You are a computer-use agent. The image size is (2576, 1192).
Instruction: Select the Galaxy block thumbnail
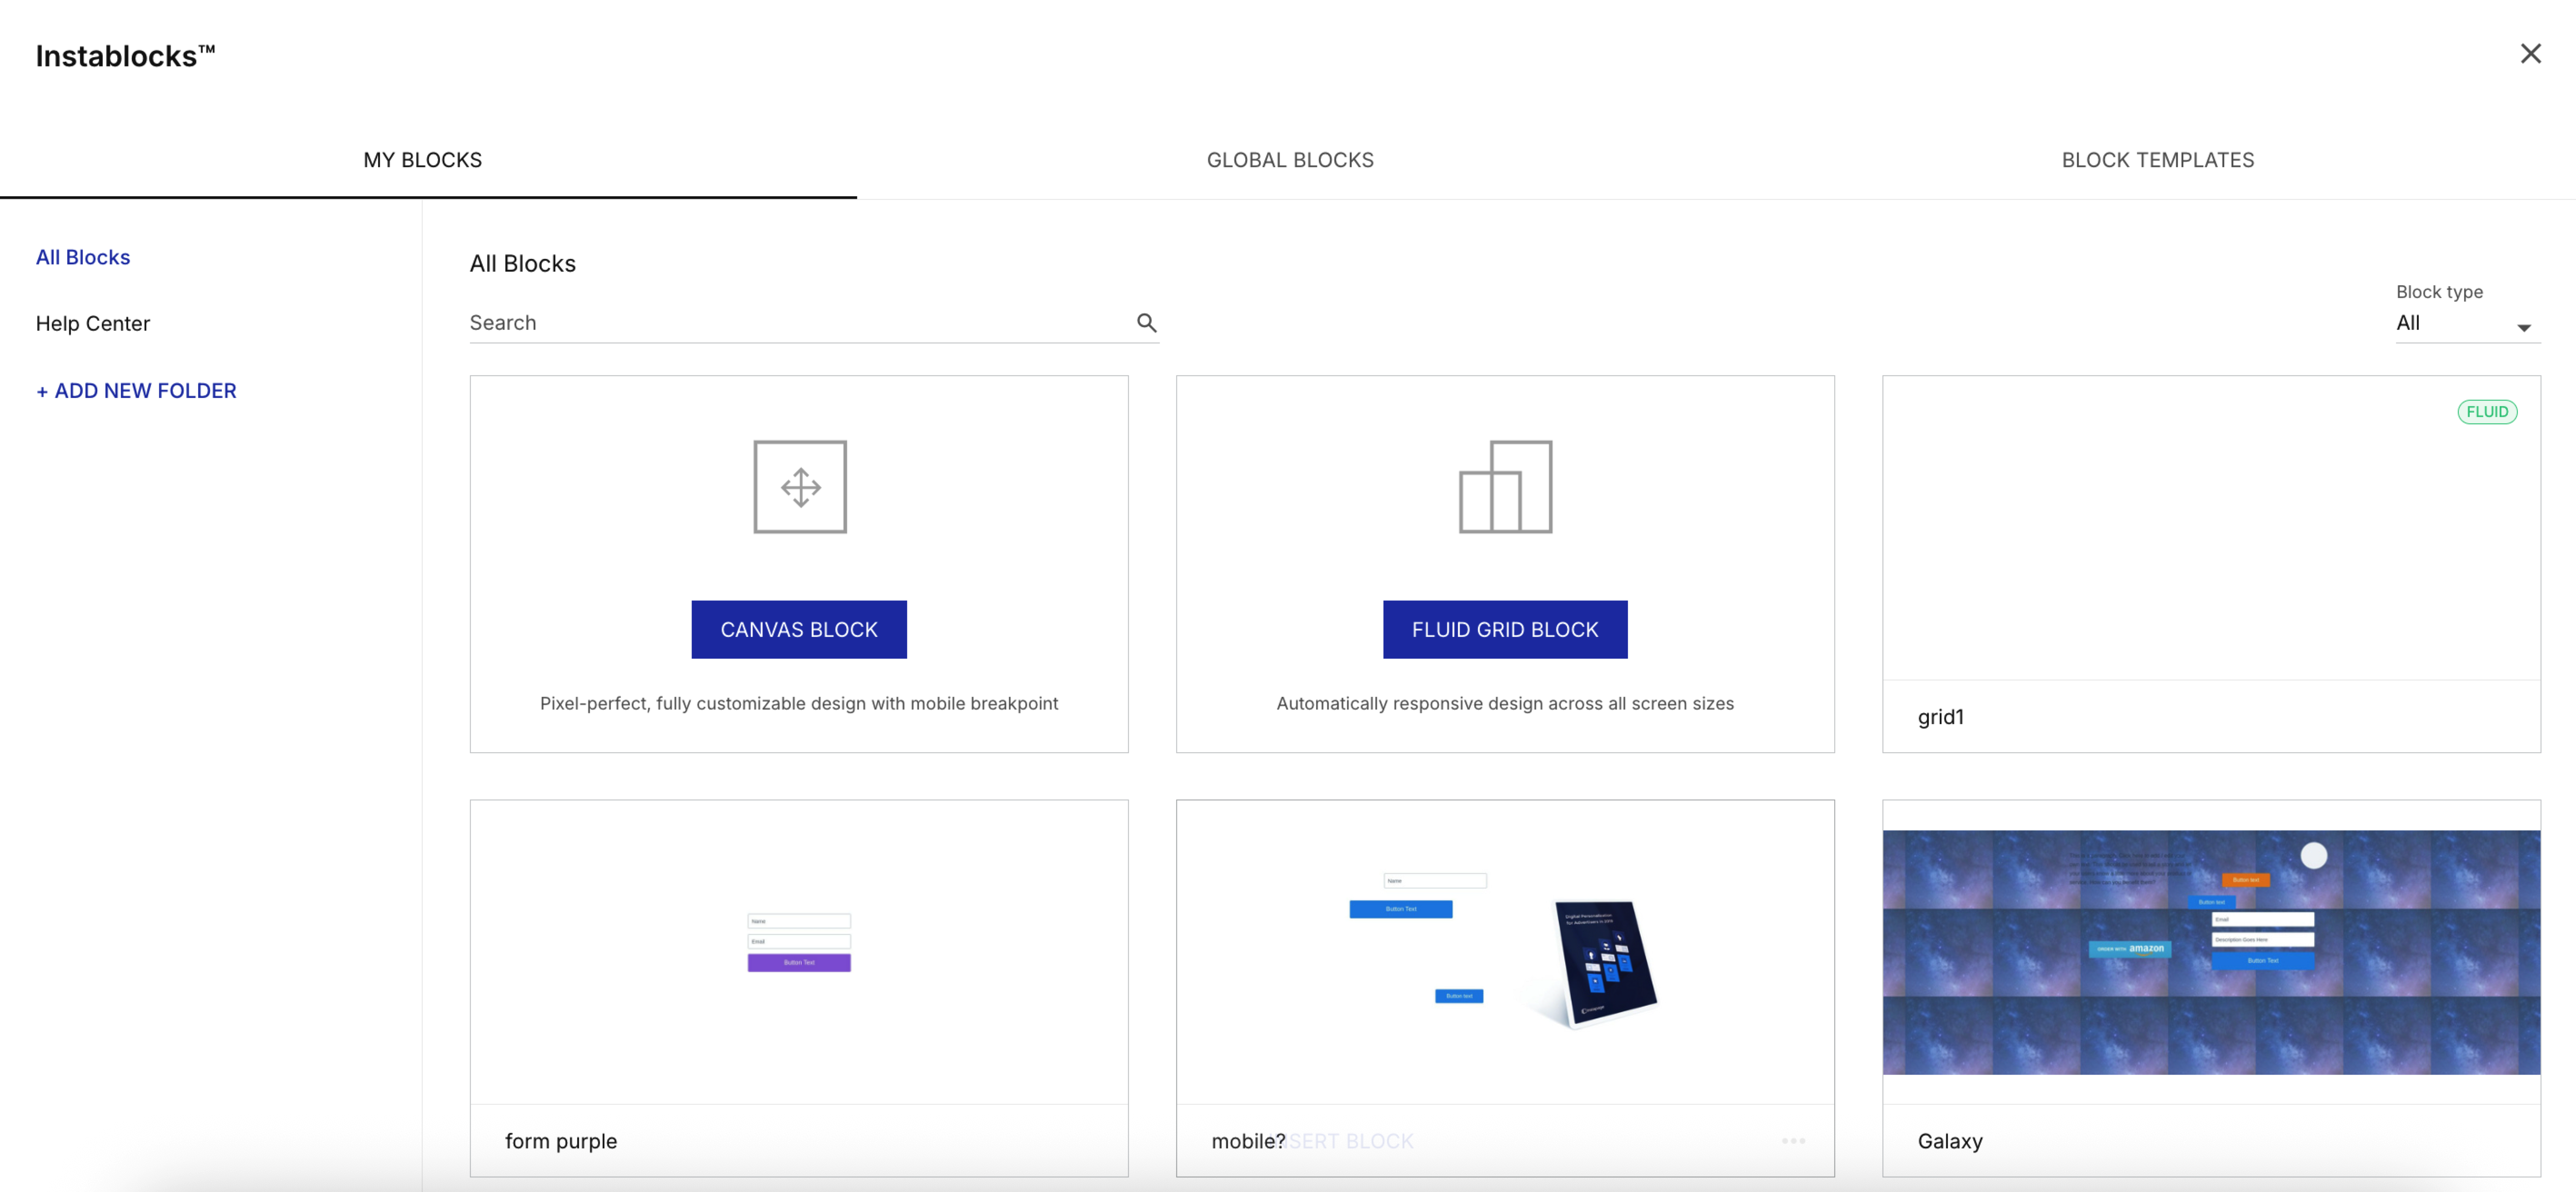pyautogui.click(x=2211, y=952)
